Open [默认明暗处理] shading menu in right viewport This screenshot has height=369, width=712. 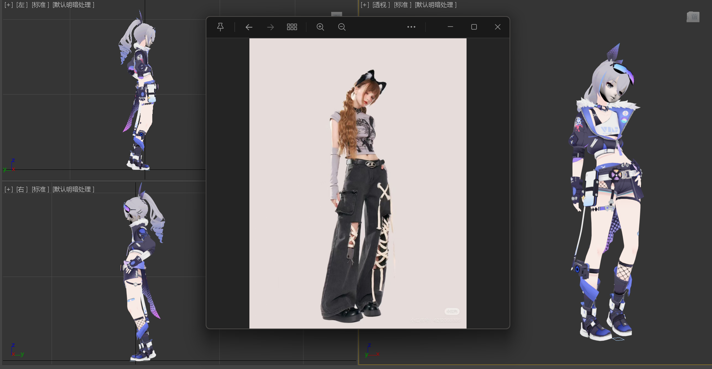[73, 189]
